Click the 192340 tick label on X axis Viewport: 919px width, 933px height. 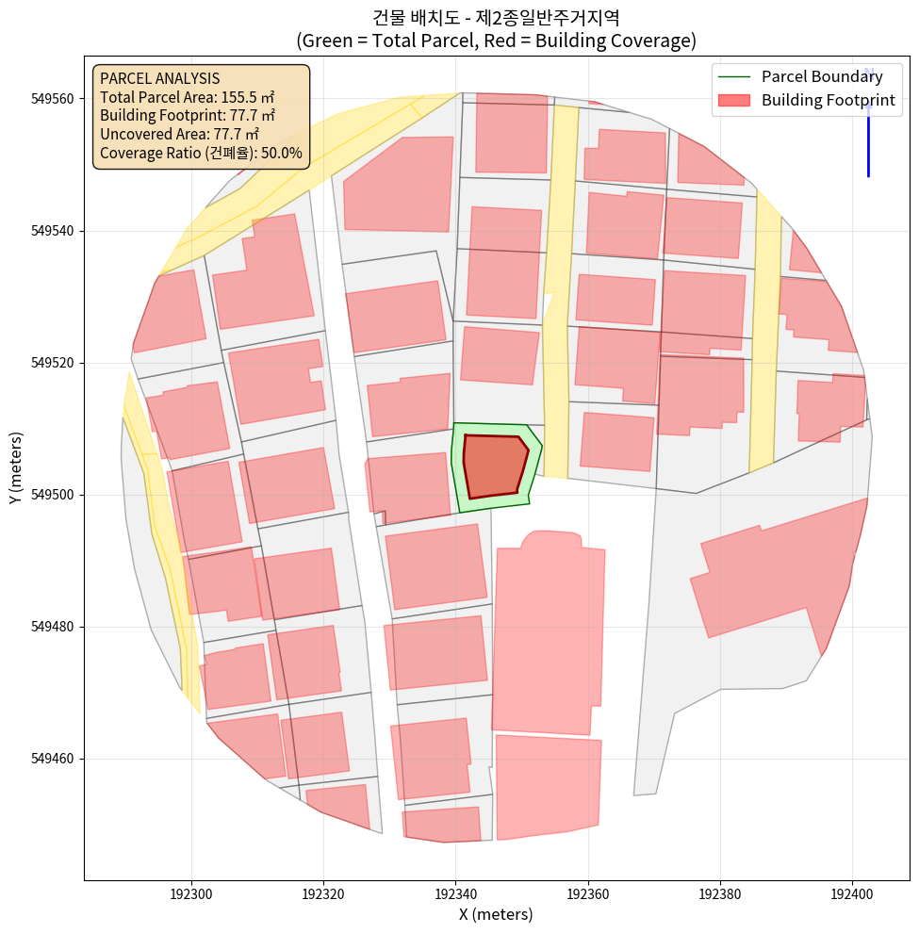[455, 892]
